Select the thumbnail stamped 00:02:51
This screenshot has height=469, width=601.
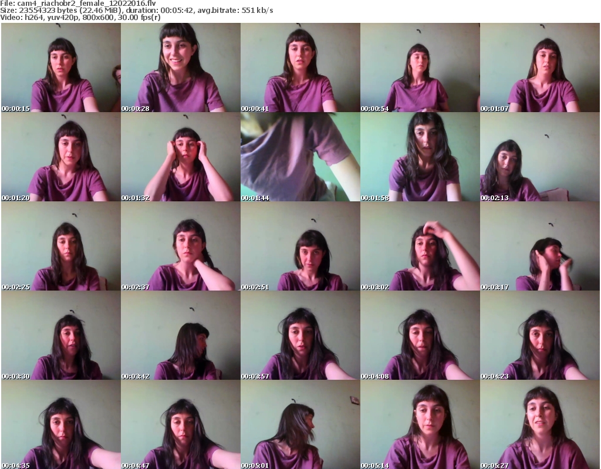pyautogui.click(x=300, y=246)
